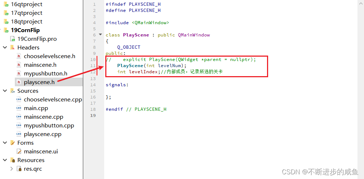
Task: Click the res.qrc file icon
Action: 19,169
